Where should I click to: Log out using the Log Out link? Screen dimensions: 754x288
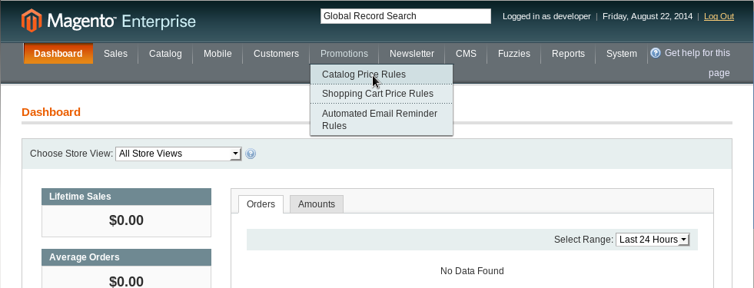point(719,16)
